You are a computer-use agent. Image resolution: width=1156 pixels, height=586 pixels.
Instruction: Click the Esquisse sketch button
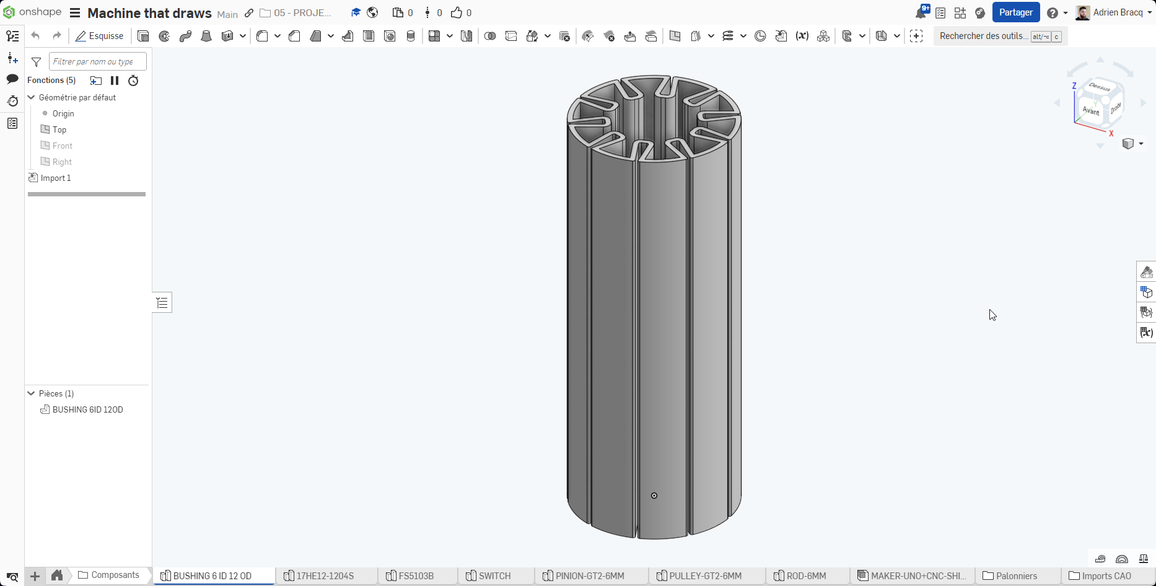click(x=99, y=36)
